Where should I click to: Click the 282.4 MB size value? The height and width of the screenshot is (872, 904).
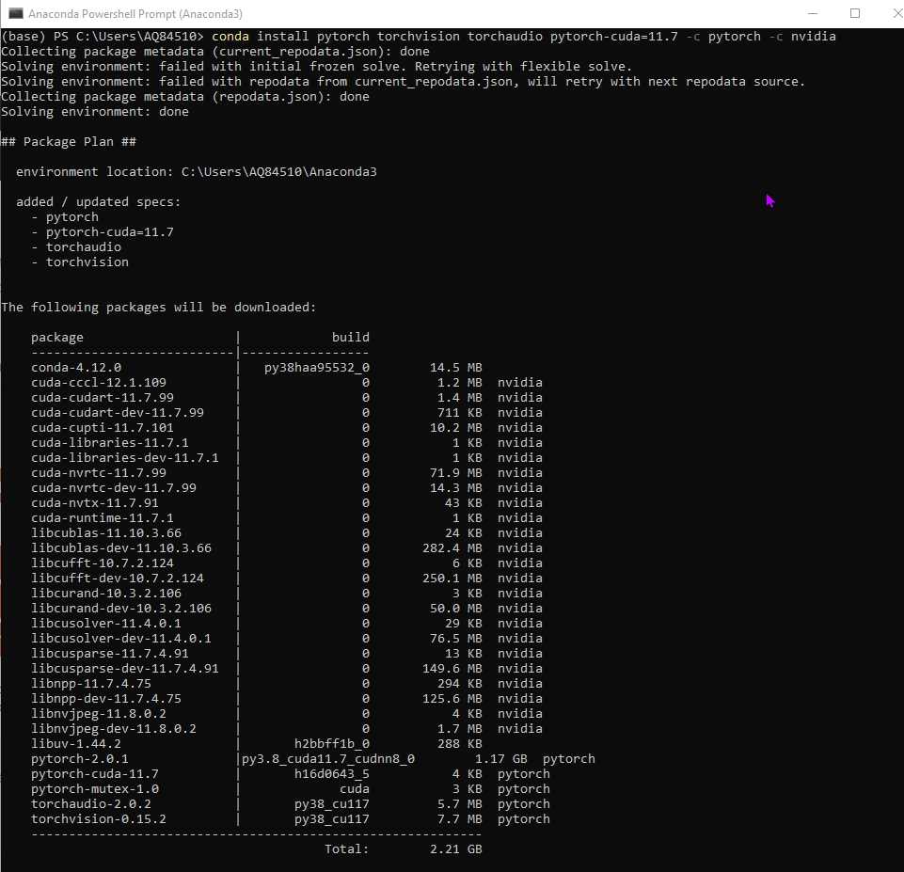click(452, 547)
